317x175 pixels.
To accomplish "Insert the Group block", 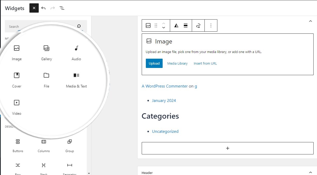I will click(x=69, y=145).
